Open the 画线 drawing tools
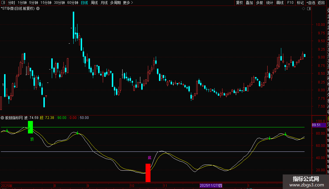Image resolution: width=329 pixels, height=189 pixels. click(x=280, y=3)
